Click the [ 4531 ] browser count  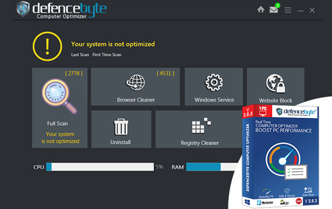pyautogui.click(x=165, y=73)
